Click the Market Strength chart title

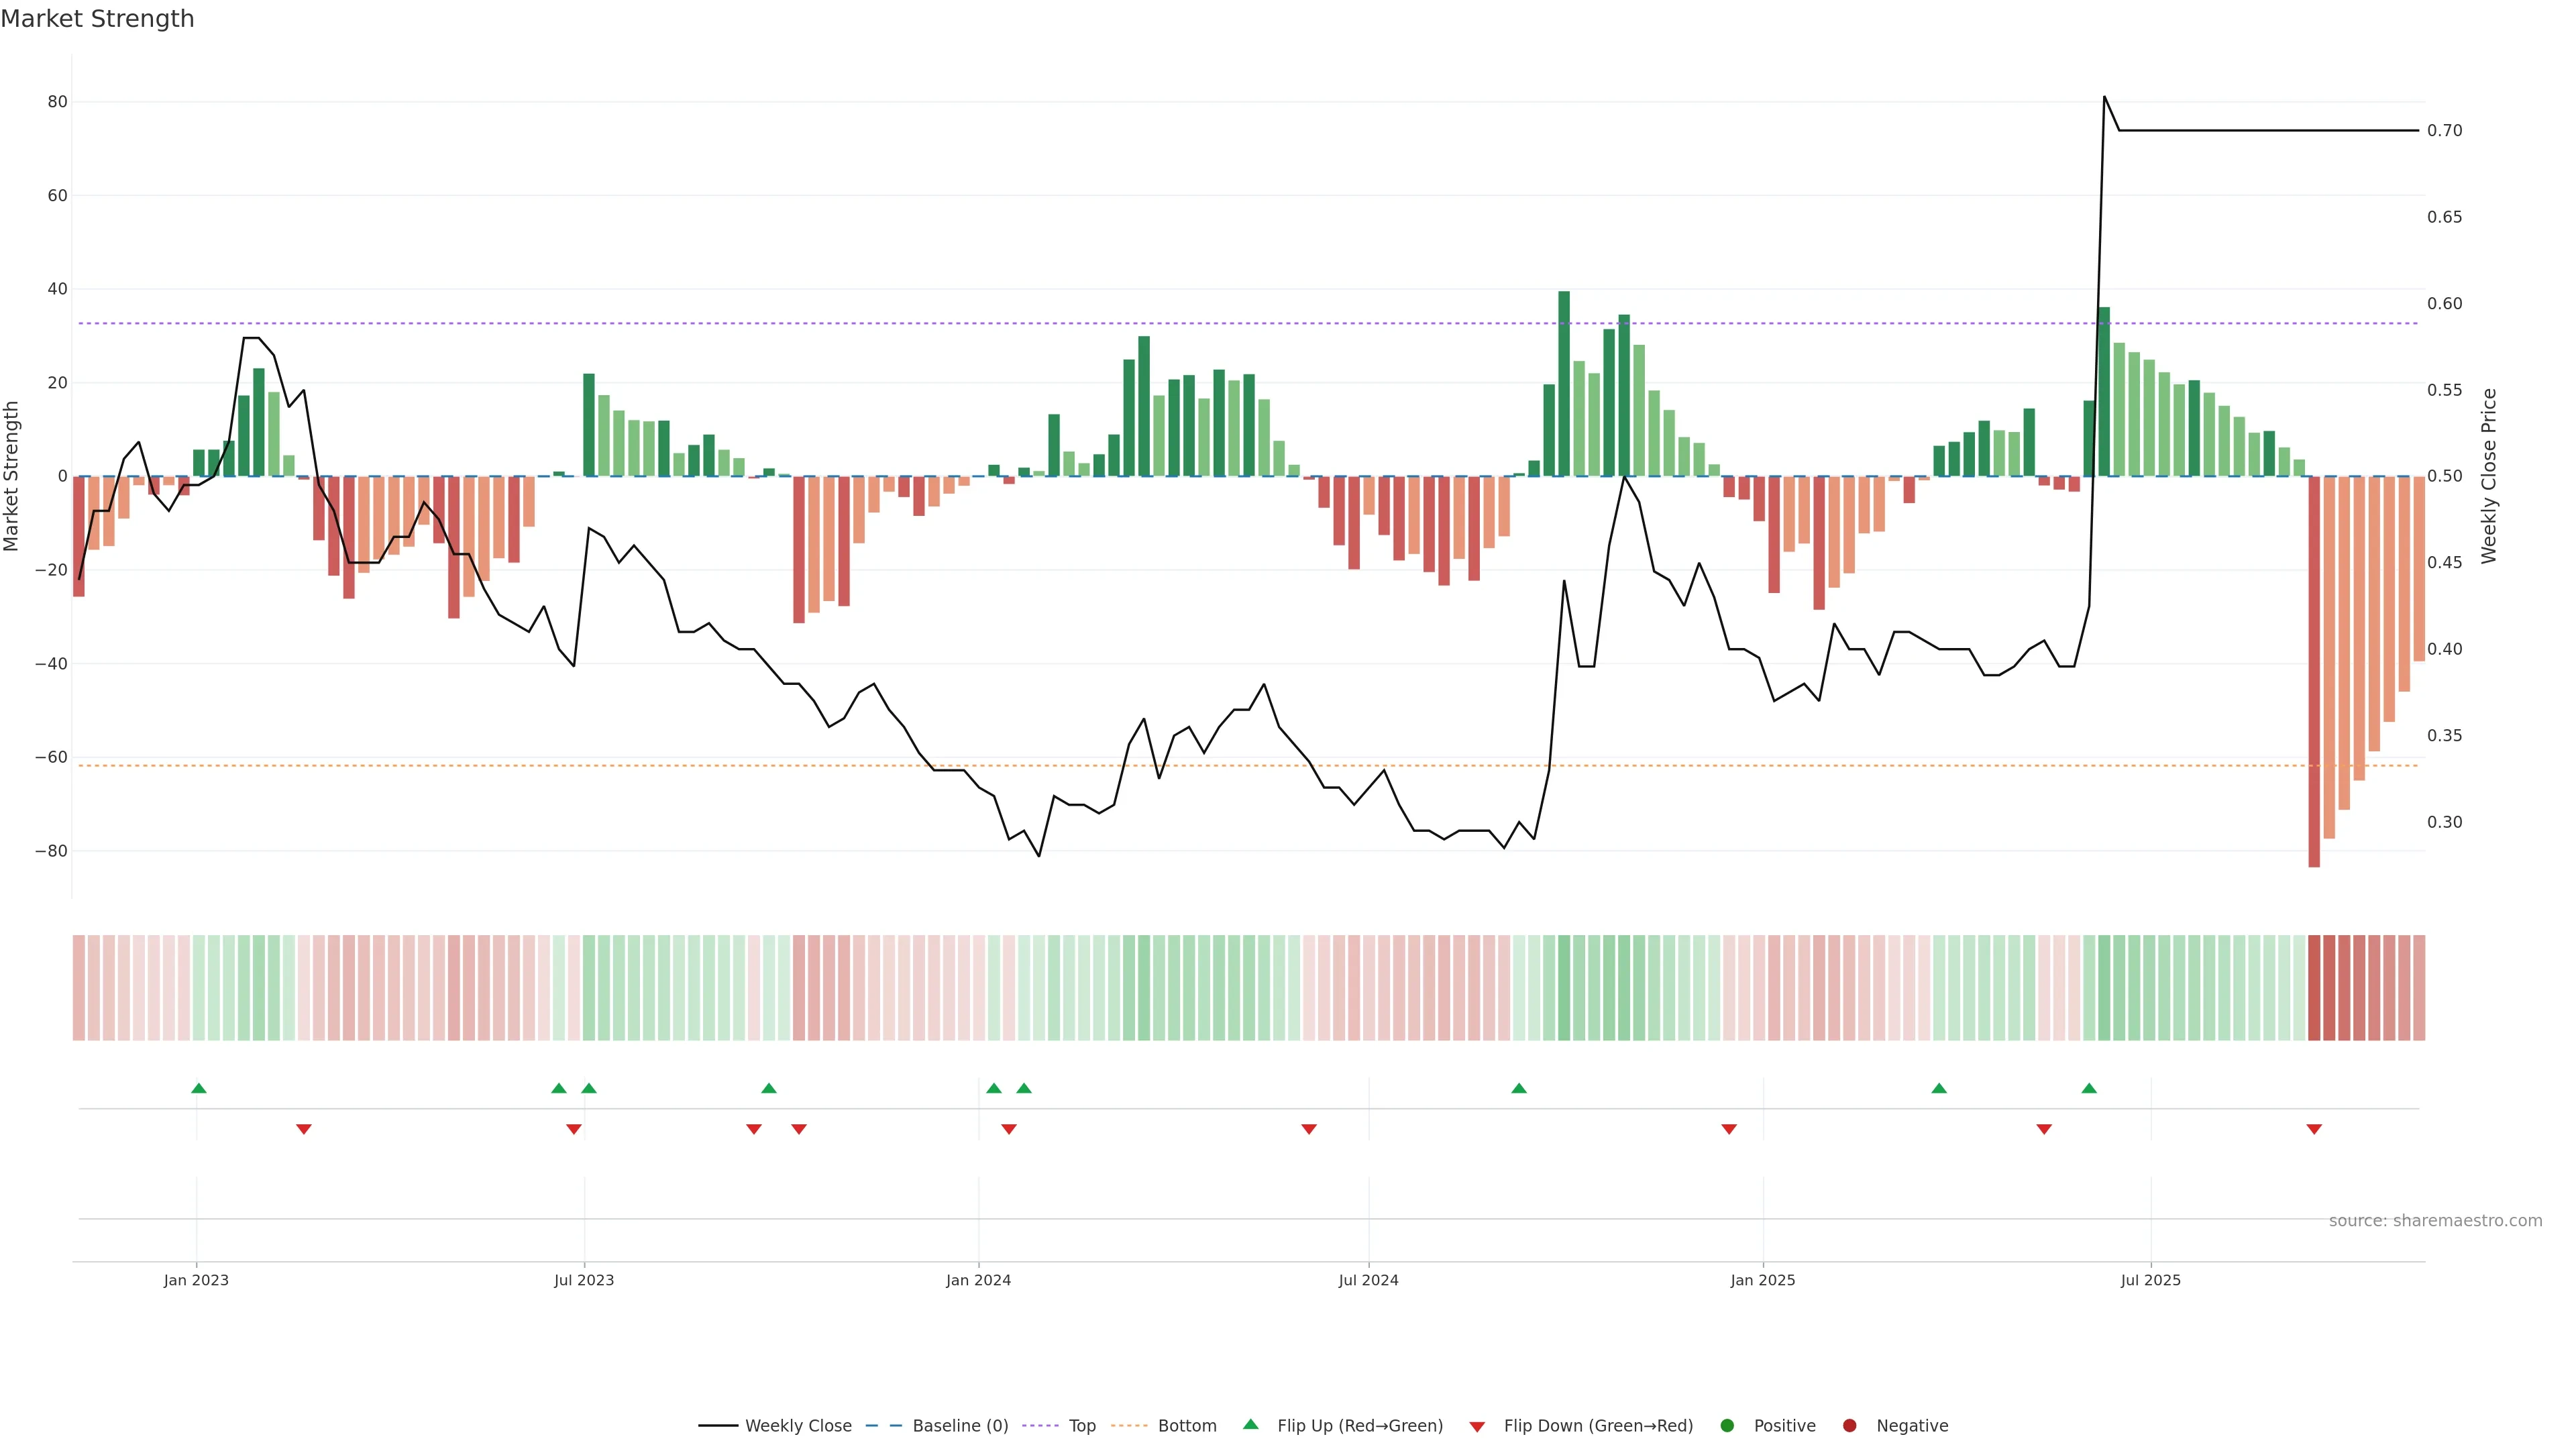point(97,19)
